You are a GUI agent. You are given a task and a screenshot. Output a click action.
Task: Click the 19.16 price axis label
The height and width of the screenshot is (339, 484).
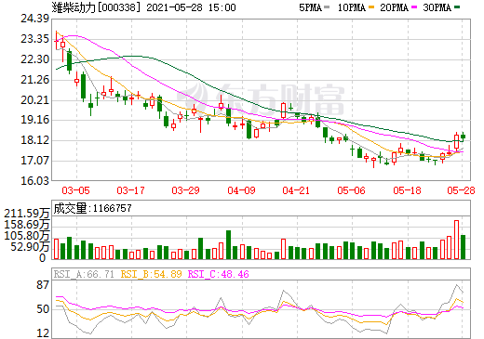coord(34,120)
